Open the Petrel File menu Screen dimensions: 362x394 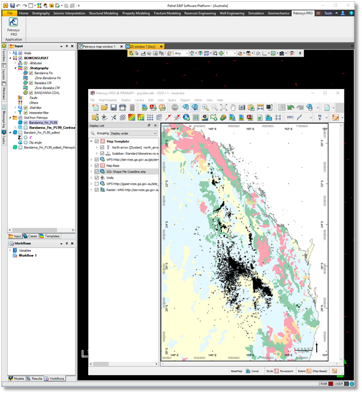pos(9,13)
